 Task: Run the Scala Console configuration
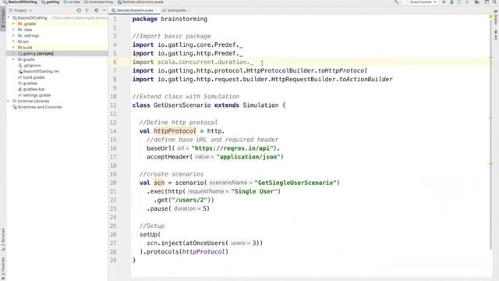tap(444, 2)
